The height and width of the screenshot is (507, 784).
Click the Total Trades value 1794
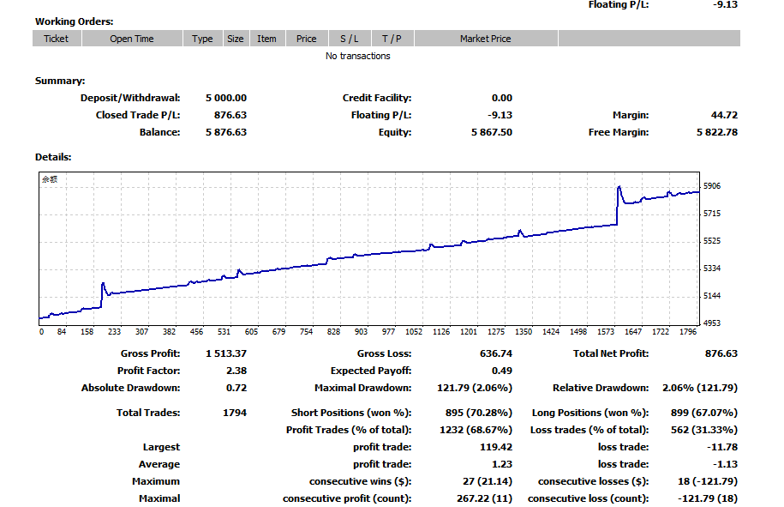(234, 413)
